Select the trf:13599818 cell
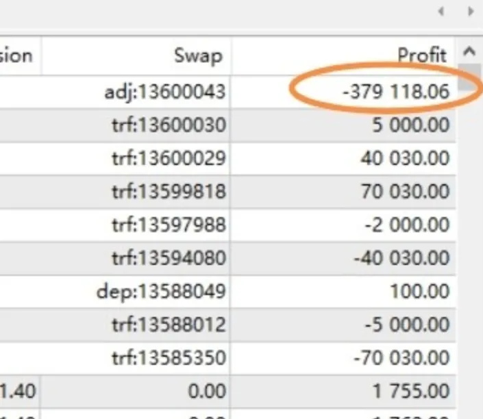Viewport: 483px width, 419px height. tap(169, 192)
